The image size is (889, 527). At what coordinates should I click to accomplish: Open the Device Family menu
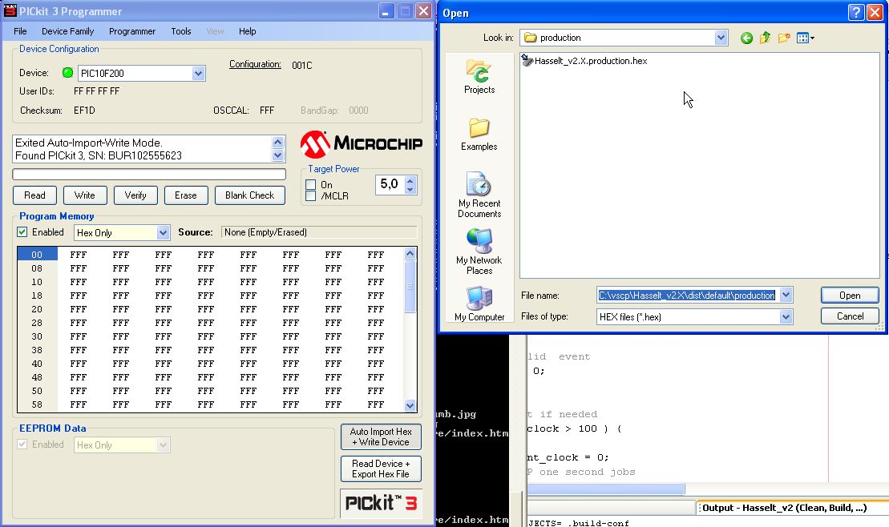[67, 31]
